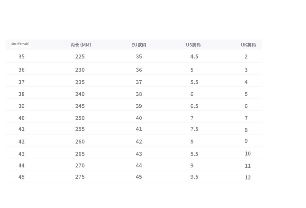Select the US size 8.5 cell
This screenshot has width=306, height=208.
click(194, 154)
